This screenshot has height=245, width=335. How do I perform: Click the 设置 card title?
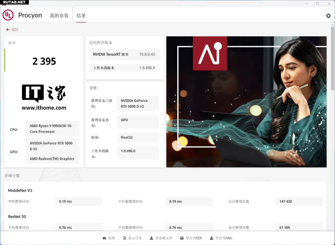pos(93,88)
